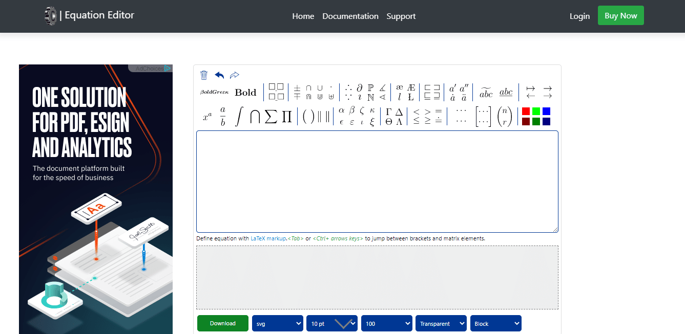Open the Transparent background dropdown
Image resolution: width=685 pixels, height=334 pixels.
(x=441, y=323)
